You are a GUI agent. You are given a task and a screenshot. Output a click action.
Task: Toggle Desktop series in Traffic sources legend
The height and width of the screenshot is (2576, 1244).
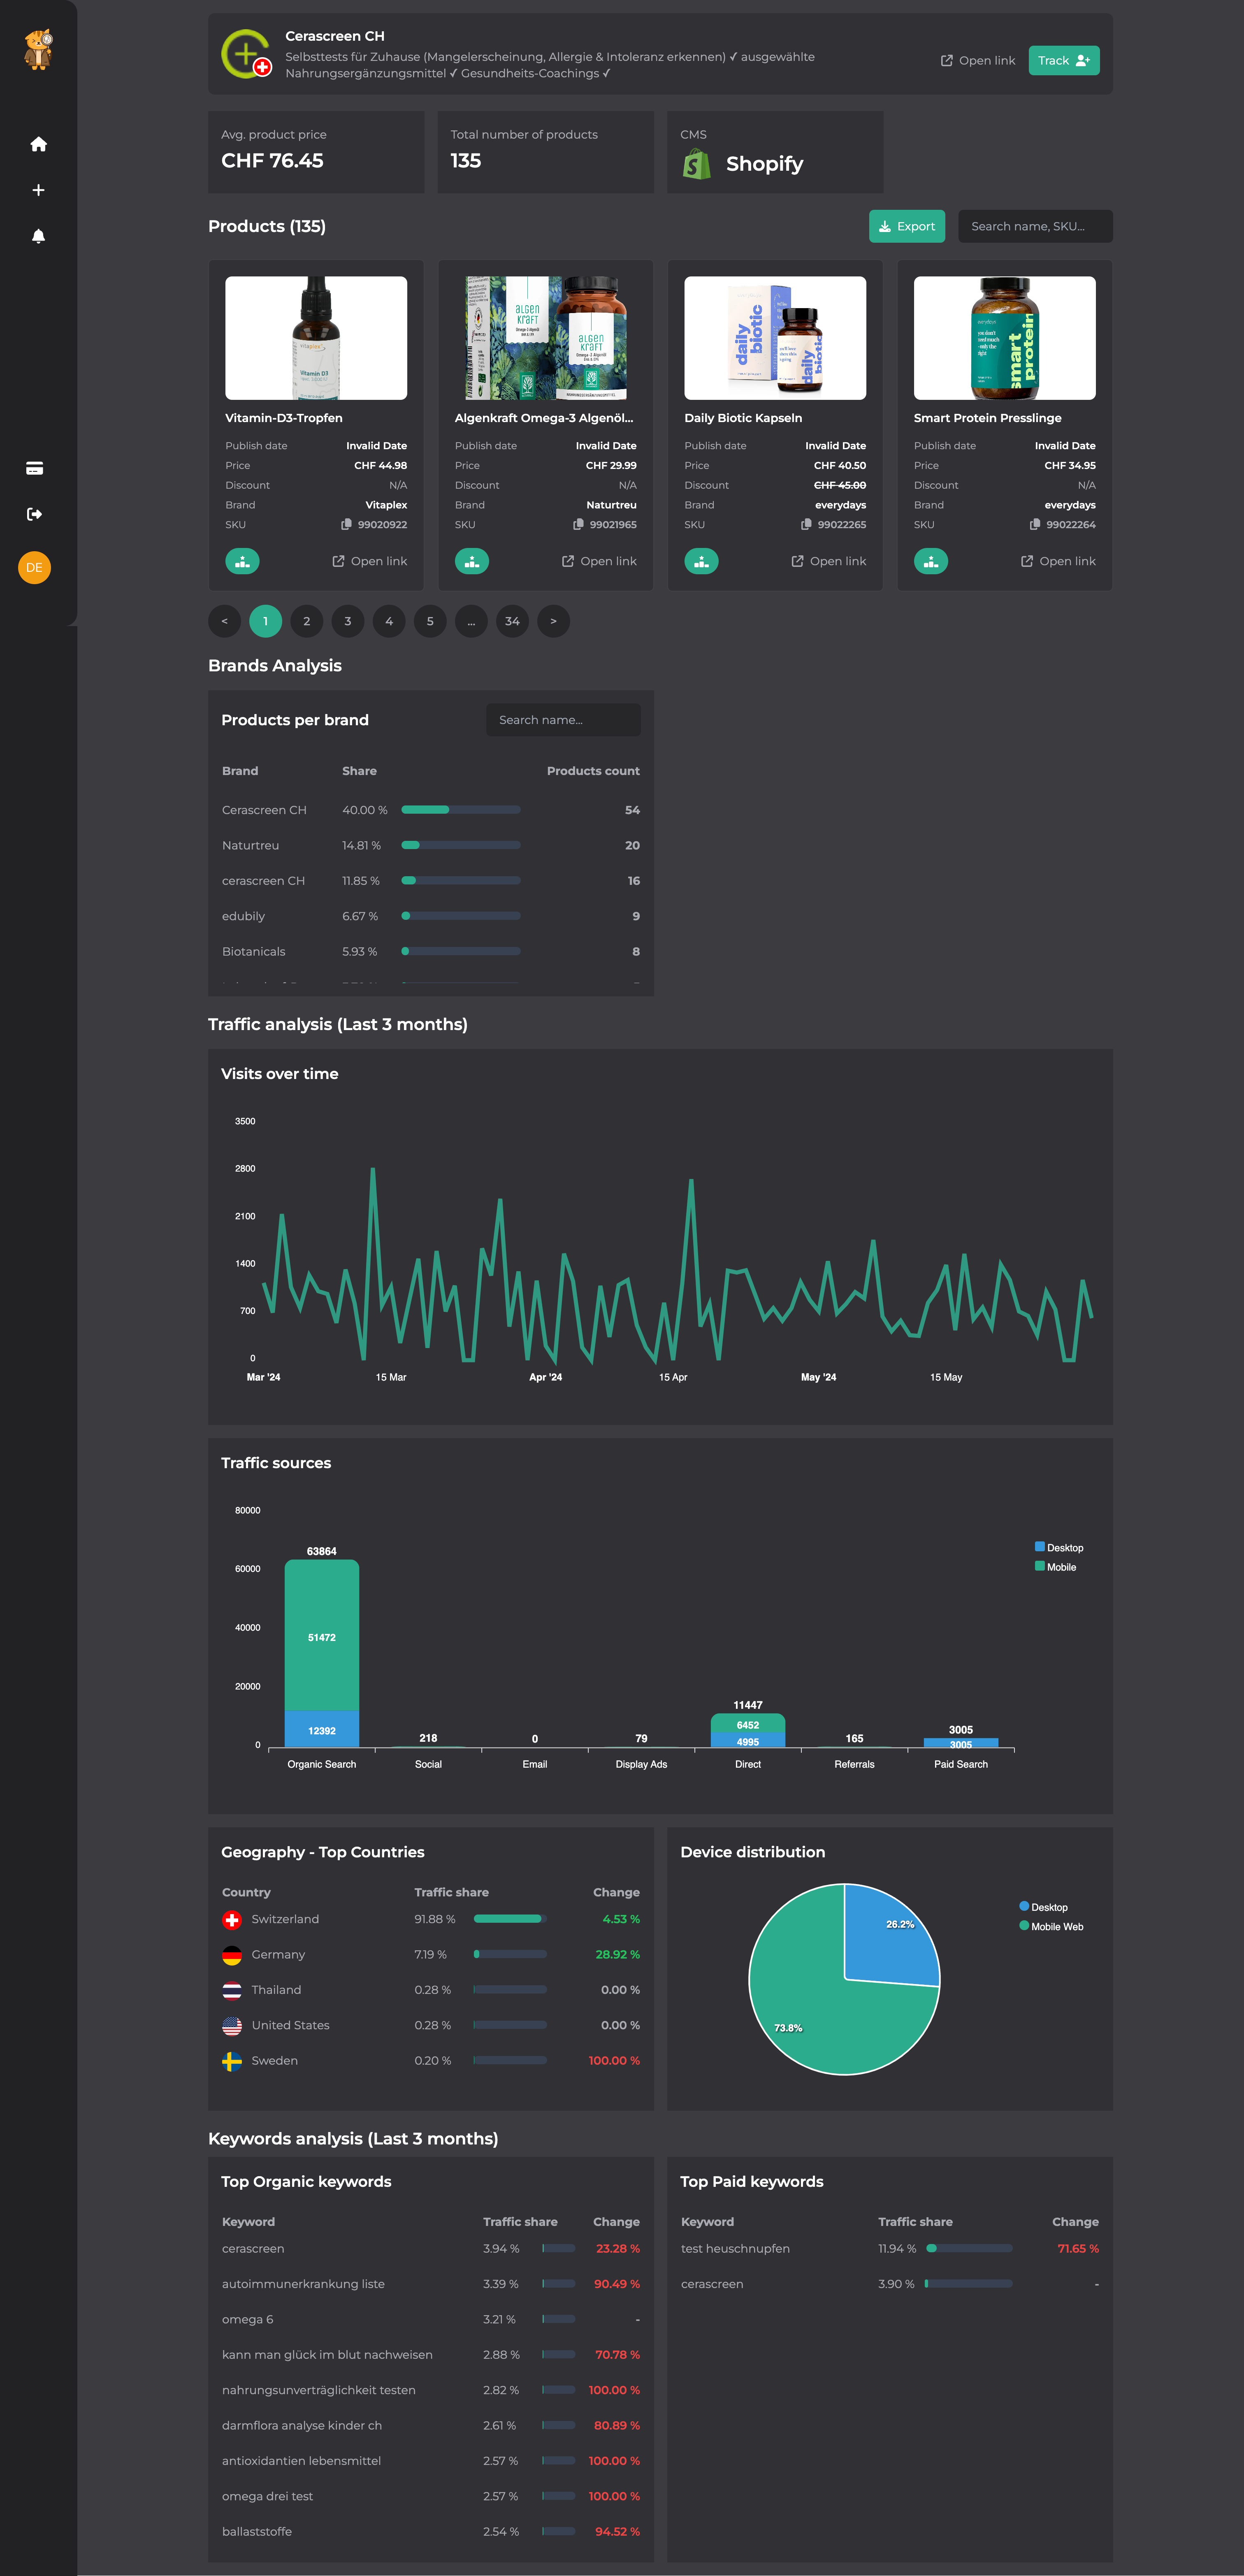click(1058, 1547)
